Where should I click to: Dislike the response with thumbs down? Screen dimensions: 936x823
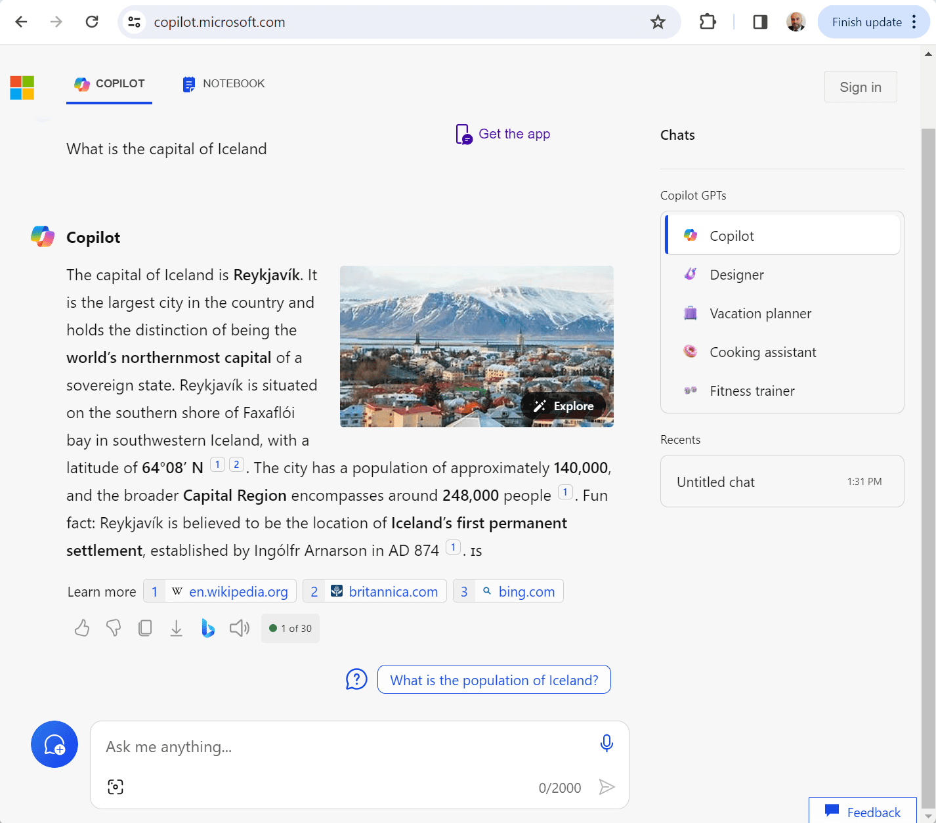(x=114, y=628)
